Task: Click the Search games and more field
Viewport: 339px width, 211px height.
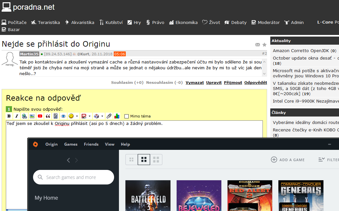Action: (74, 177)
